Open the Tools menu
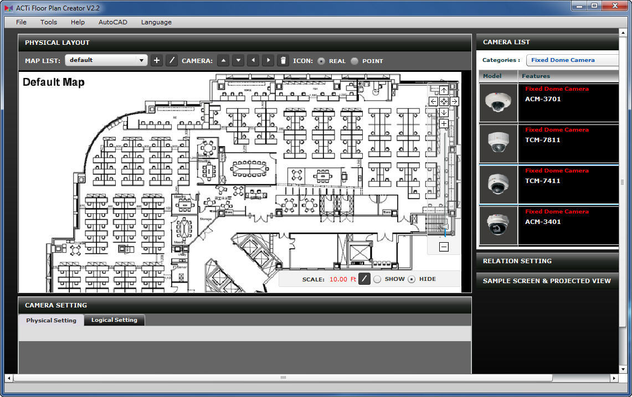This screenshot has height=397, width=632. 49,22
